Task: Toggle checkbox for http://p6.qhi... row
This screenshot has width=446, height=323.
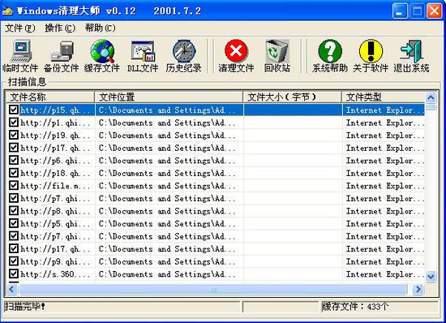Action: (14, 160)
